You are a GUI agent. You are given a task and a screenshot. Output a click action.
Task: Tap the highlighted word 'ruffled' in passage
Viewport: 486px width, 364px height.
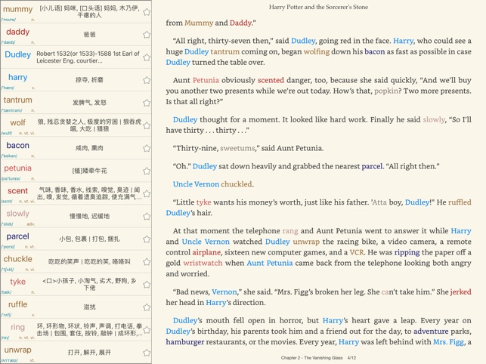point(460,202)
